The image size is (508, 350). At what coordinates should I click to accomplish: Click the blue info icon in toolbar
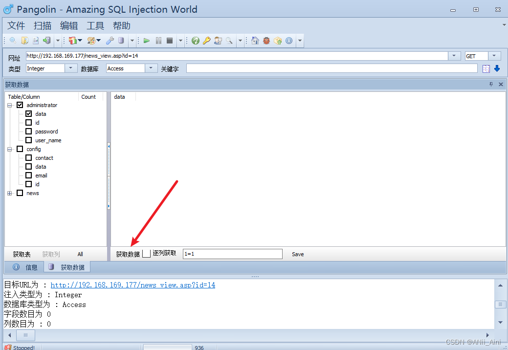click(x=289, y=41)
